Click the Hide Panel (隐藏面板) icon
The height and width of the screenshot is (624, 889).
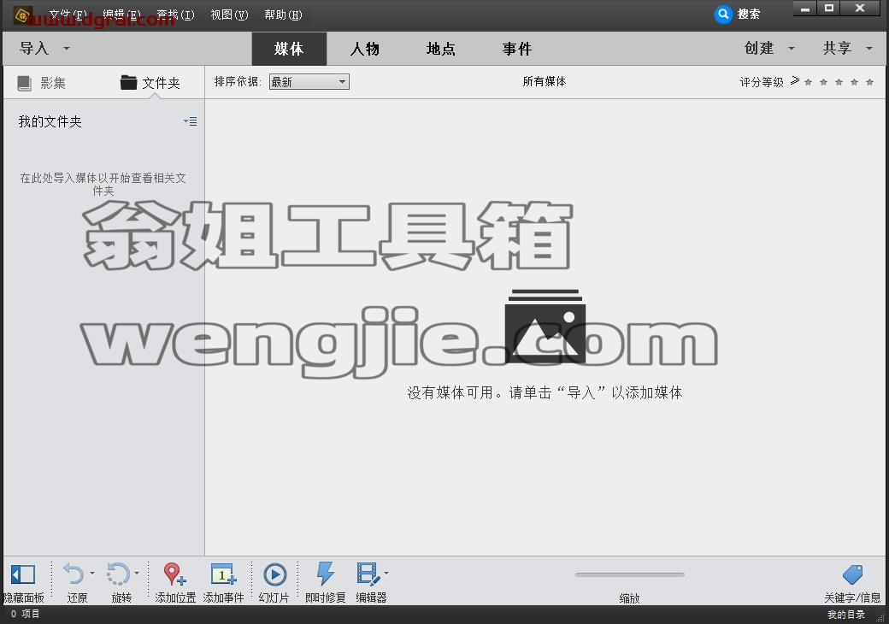click(x=23, y=574)
